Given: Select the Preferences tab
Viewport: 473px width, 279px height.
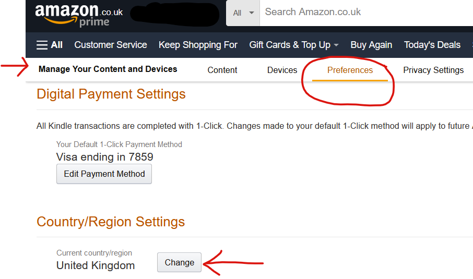Looking at the screenshot, I should (350, 70).
